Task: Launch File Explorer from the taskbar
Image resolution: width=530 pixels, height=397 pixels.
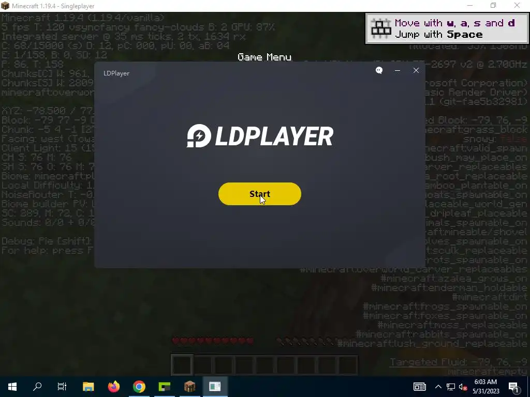Action: [x=88, y=387]
